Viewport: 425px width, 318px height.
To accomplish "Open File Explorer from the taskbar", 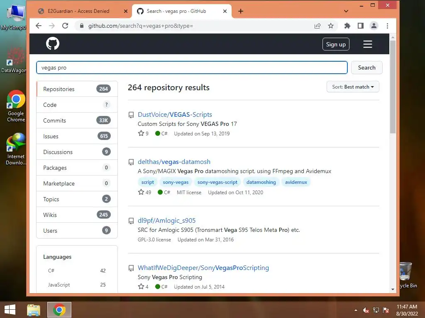I will point(34,310).
